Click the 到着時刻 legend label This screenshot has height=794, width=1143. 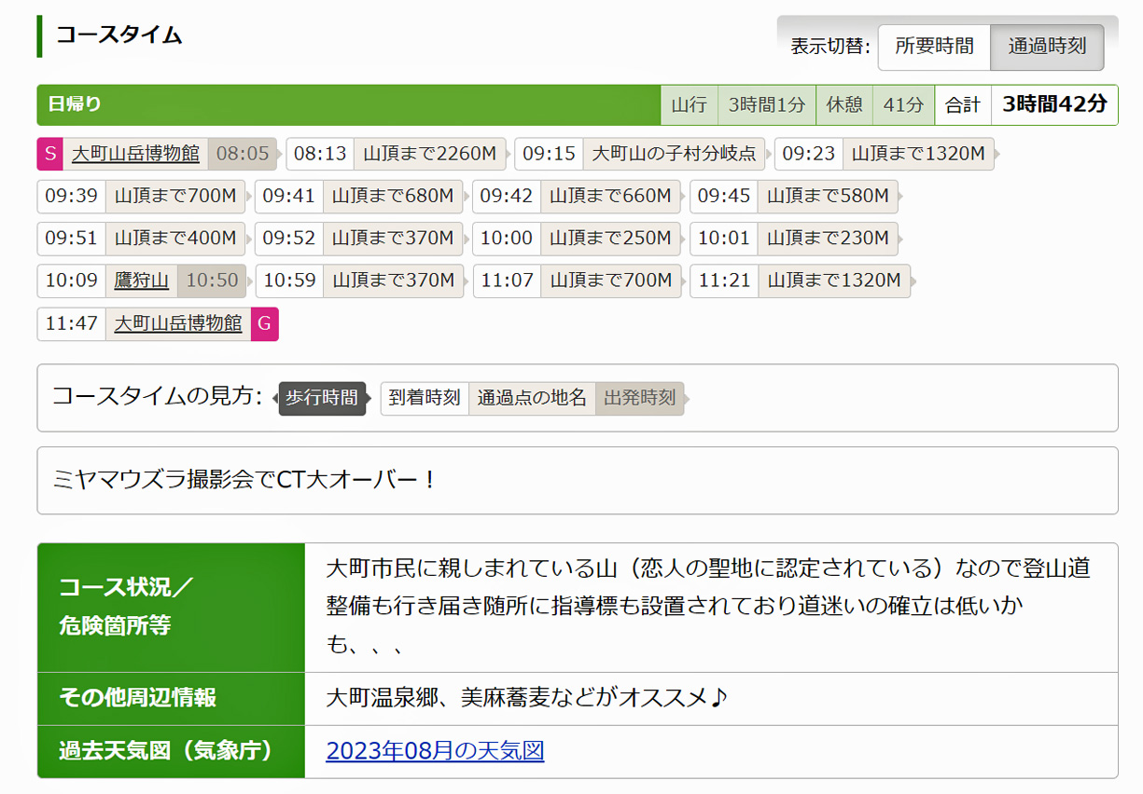pyautogui.click(x=425, y=398)
